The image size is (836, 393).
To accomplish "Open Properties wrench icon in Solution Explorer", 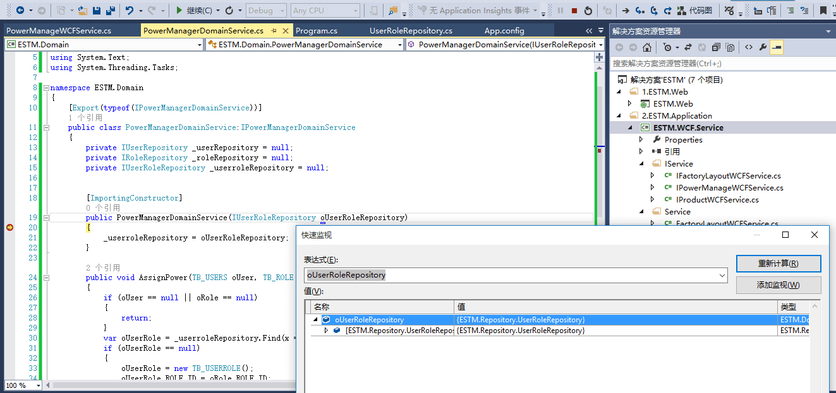I will (x=763, y=47).
